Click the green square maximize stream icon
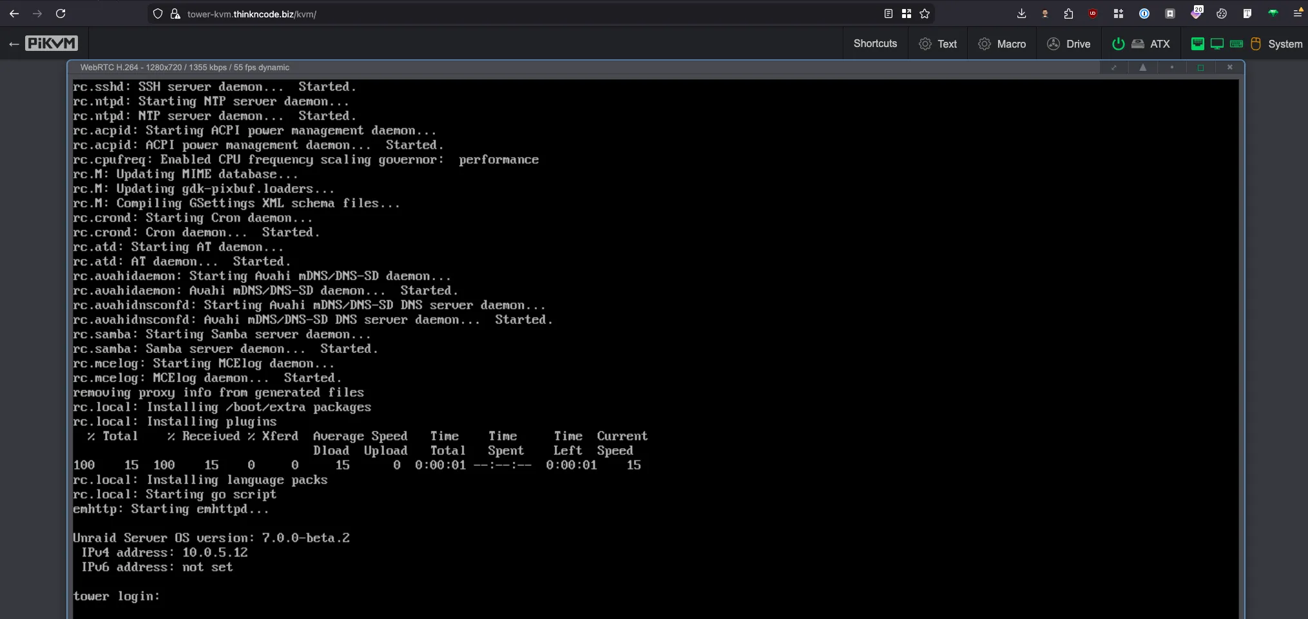The width and height of the screenshot is (1308, 619). point(1200,68)
